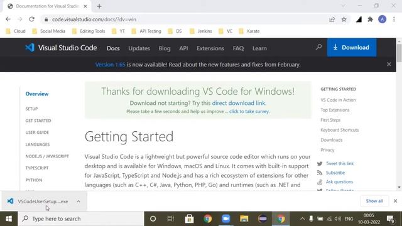This screenshot has height=226, width=402.
Task: Select the Updates nav item
Action: pyautogui.click(x=139, y=48)
